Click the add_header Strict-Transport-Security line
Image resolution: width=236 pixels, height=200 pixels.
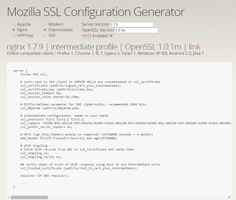click(x=69, y=138)
